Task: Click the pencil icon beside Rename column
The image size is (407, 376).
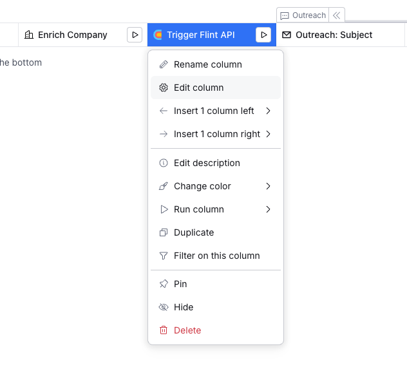Action: pyautogui.click(x=164, y=64)
